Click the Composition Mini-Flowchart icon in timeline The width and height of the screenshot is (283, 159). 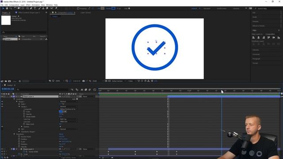coord(72,90)
